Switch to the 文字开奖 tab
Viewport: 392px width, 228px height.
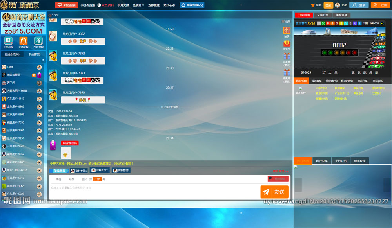click(x=323, y=15)
